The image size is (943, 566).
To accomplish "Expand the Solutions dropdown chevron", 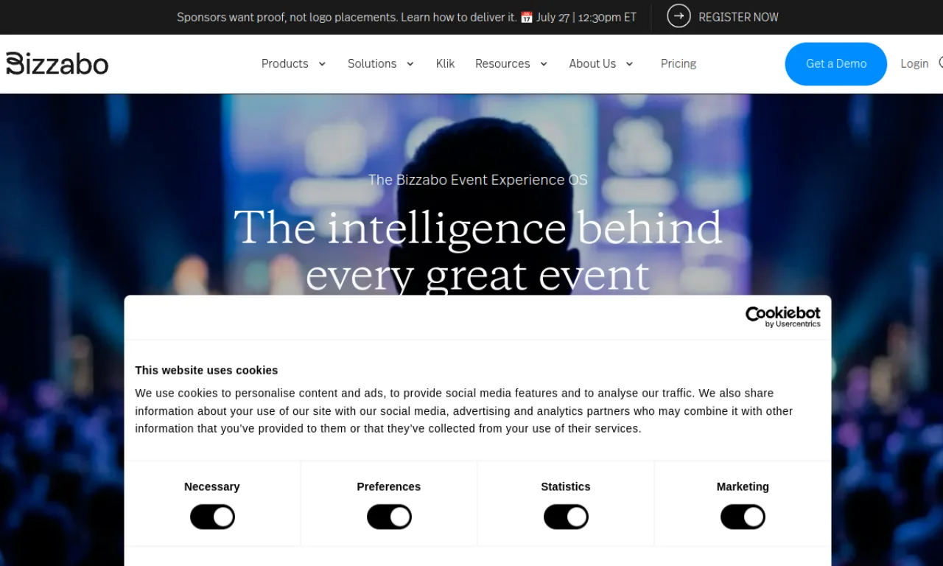I will tap(410, 64).
